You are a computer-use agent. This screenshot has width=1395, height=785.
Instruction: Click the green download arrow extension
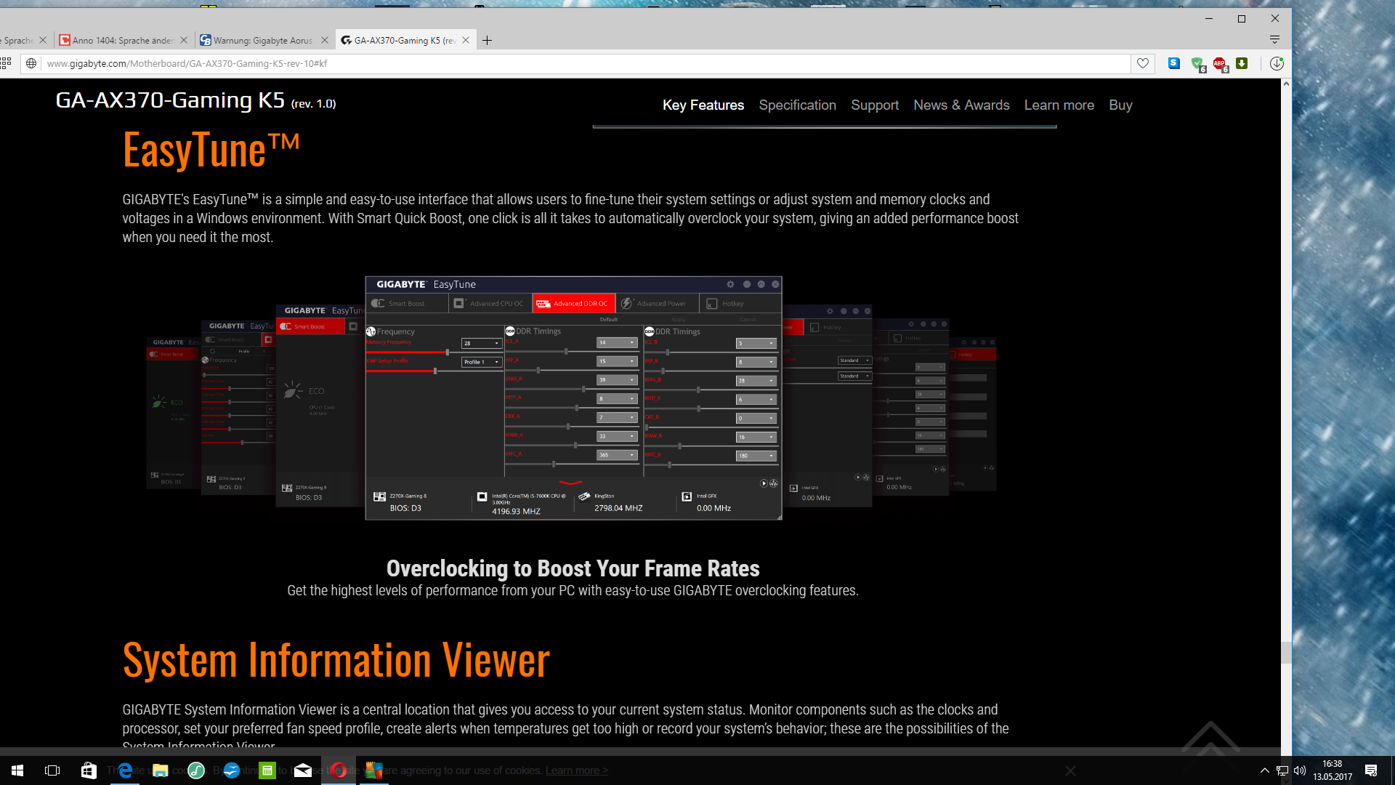tap(1242, 63)
